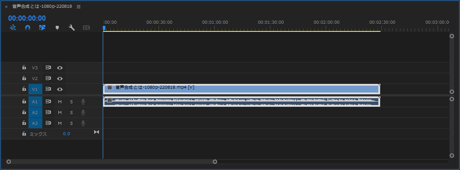Toggle V1 track targeting
Viewport: 460px width, 170px height.
35,89
